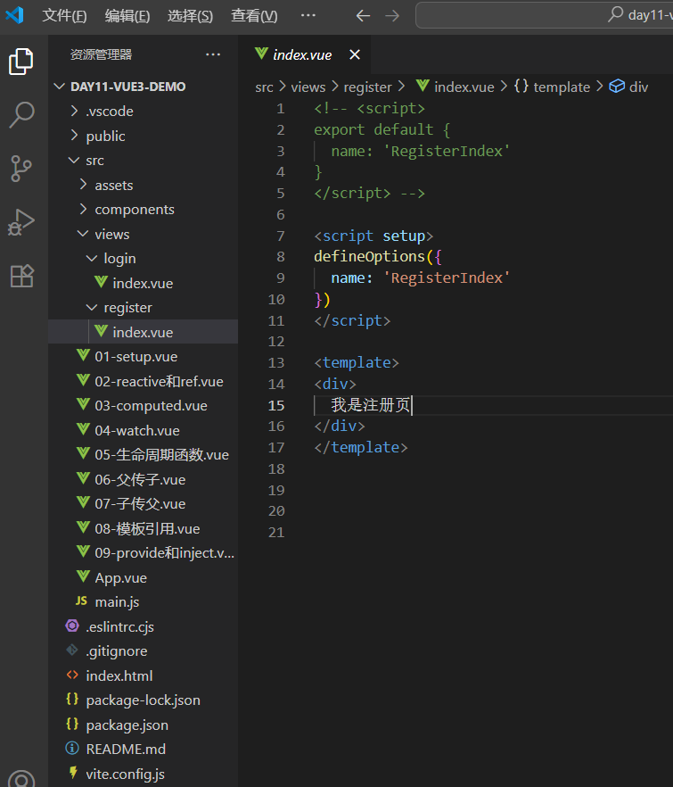Viewport: 673px width, 787px height.
Task: Click the template breadcrumb item
Action: [x=561, y=87]
